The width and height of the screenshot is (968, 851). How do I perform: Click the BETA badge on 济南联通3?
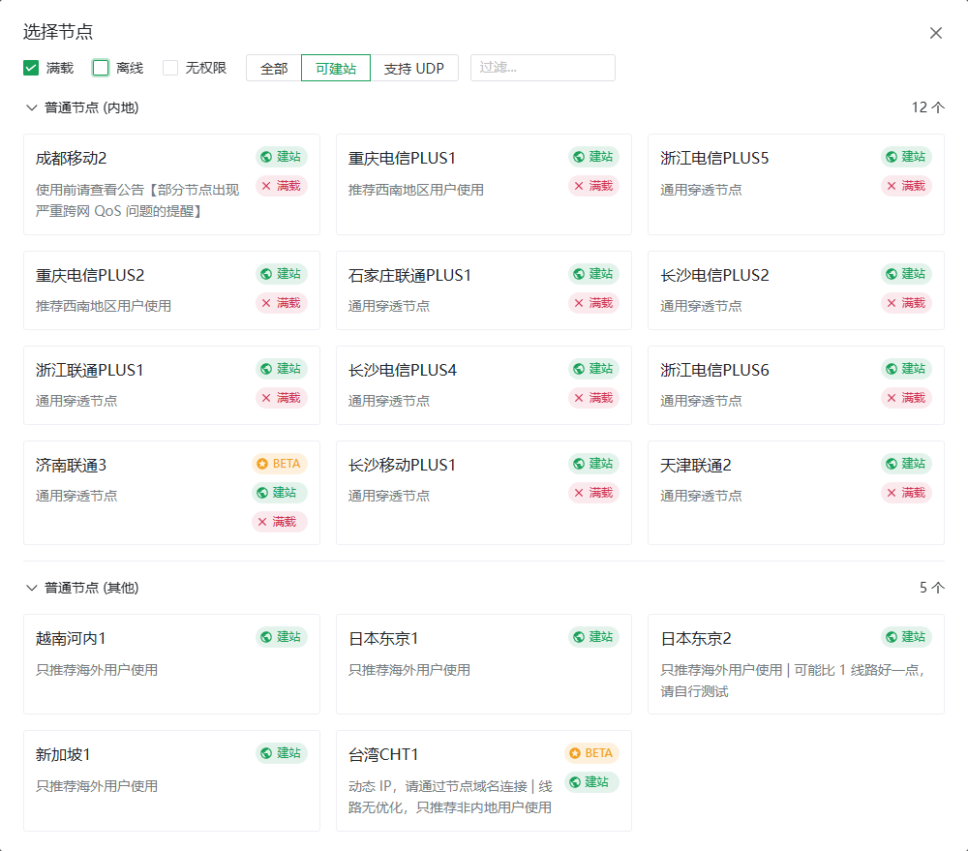pyautogui.click(x=279, y=464)
